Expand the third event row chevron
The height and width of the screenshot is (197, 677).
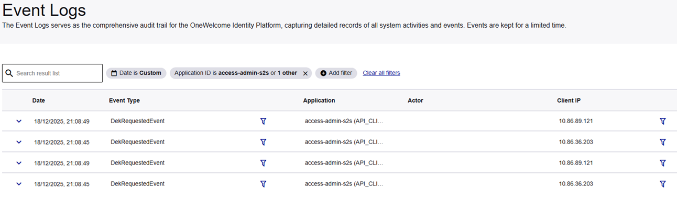[x=19, y=163]
